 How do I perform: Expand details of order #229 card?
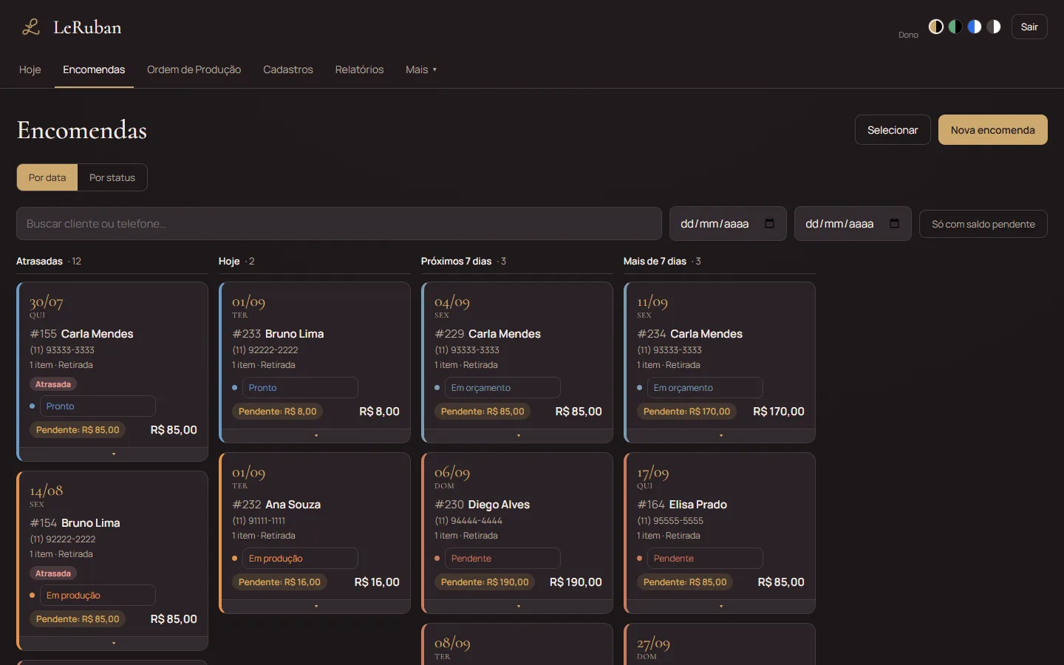519,435
